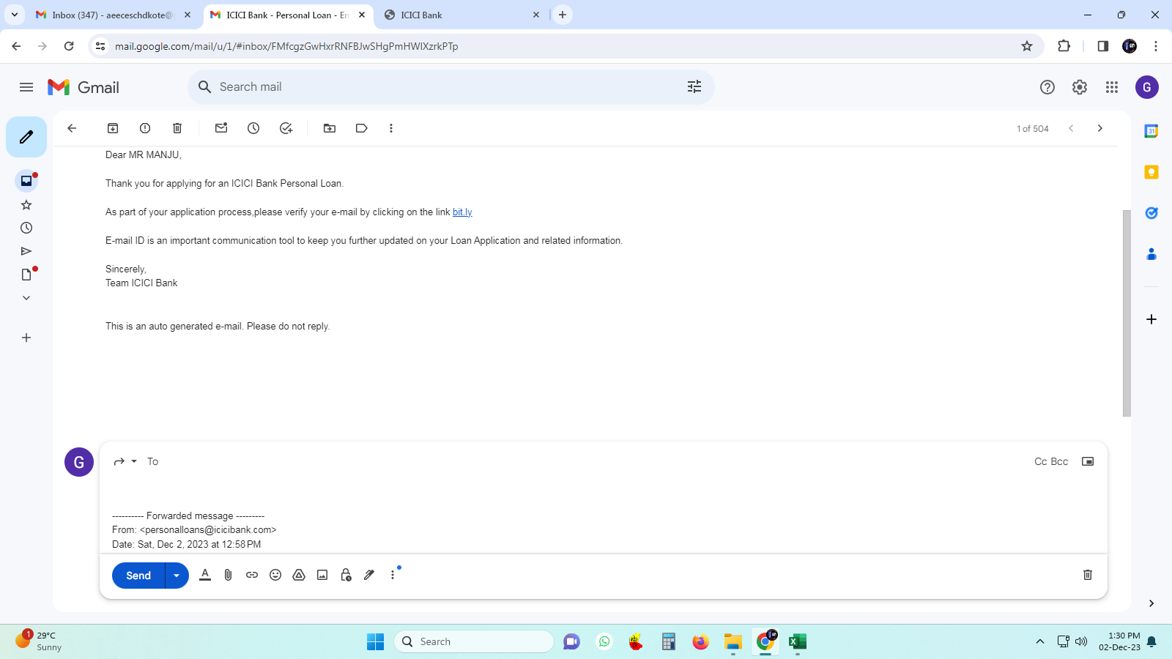Image resolution: width=1172 pixels, height=659 pixels.
Task: Archive this email
Action: [x=113, y=128]
